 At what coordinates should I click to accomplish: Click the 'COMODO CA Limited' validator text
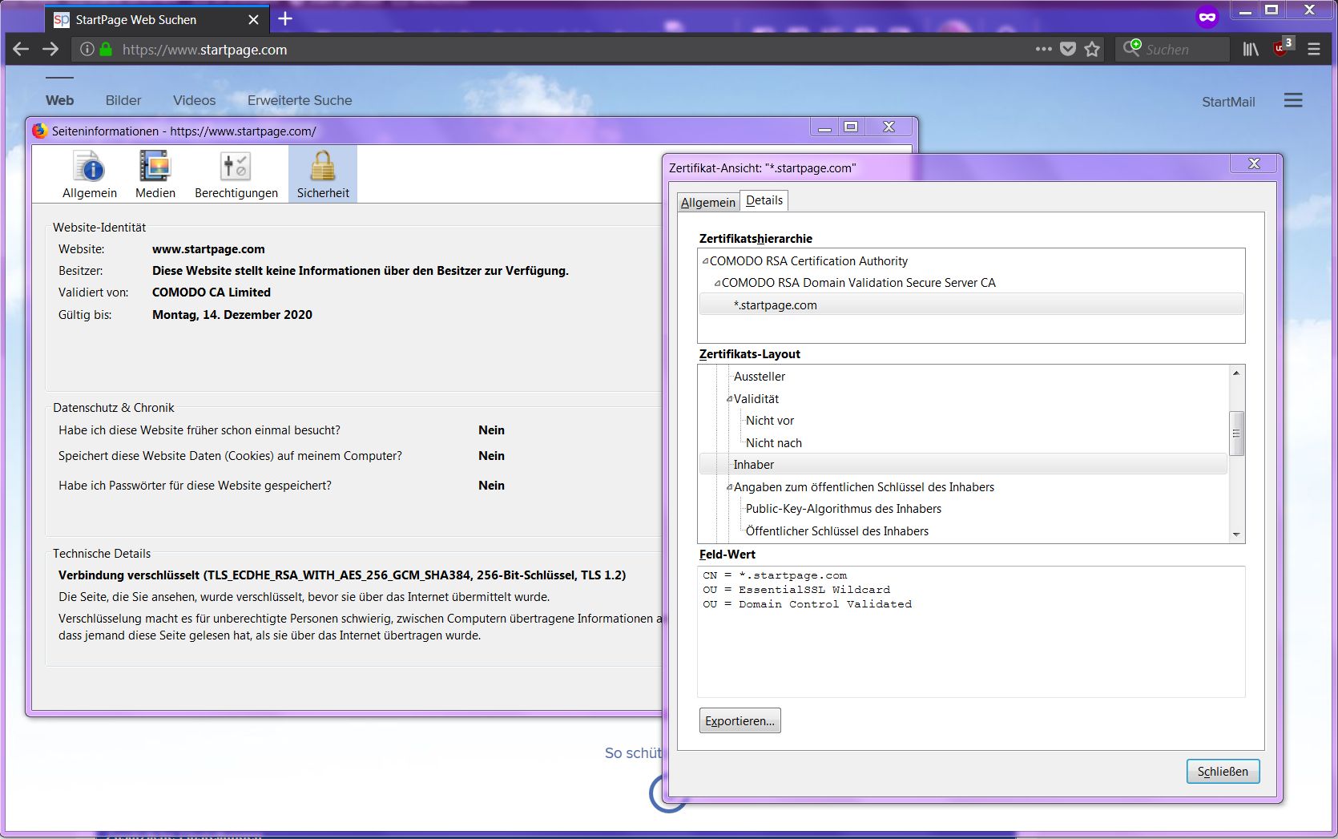pos(212,292)
